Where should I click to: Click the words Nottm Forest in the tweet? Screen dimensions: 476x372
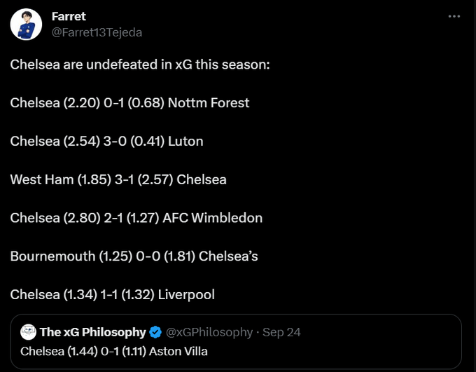coord(209,103)
